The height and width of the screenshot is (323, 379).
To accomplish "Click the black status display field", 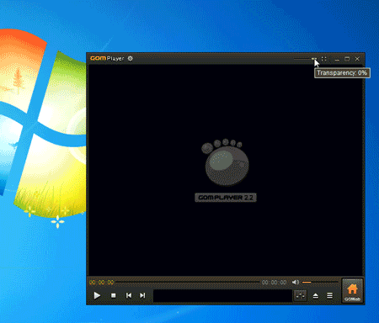I will tap(222, 296).
